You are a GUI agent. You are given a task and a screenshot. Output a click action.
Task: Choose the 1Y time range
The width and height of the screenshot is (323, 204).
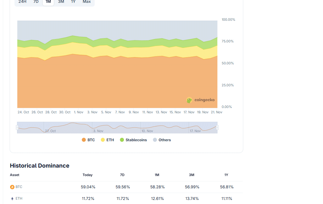pyautogui.click(x=73, y=2)
